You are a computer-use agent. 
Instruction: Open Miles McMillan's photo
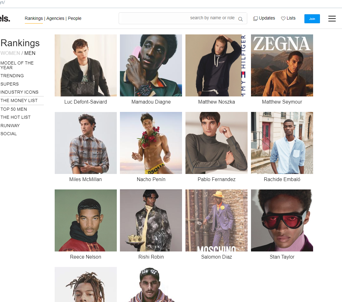pyautogui.click(x=85, y=143)
